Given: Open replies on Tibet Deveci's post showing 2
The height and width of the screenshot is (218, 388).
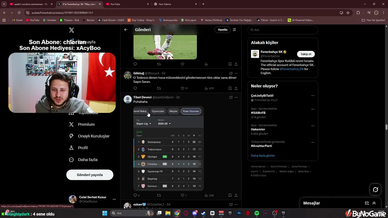Looking at the screenshot, I should click(x=136, y=195).
